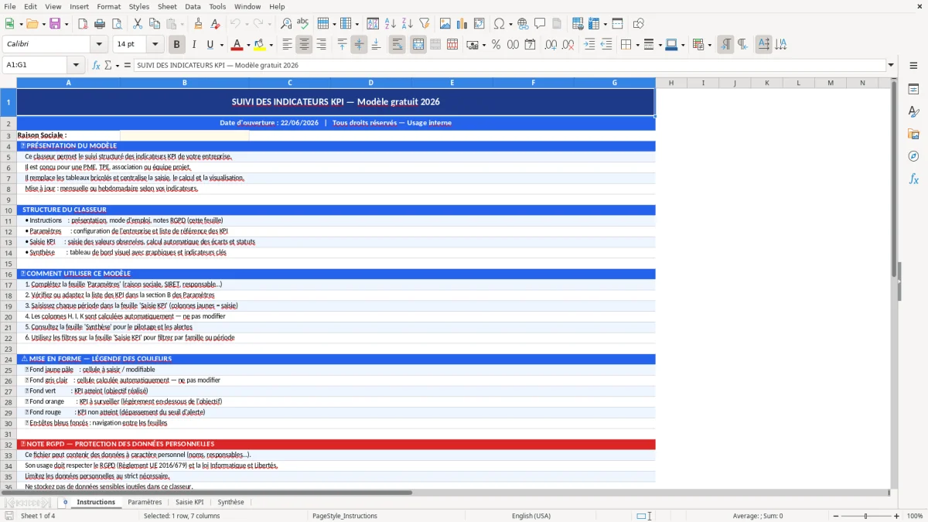
Task: Open the Data menu
Action: pos(193,6)
